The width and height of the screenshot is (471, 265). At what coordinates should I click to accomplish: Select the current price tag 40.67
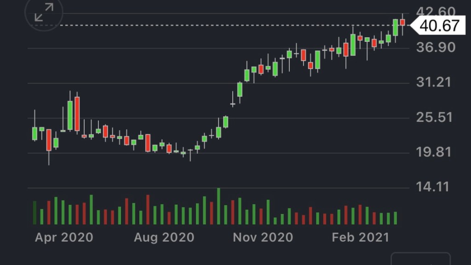(438, 26)
